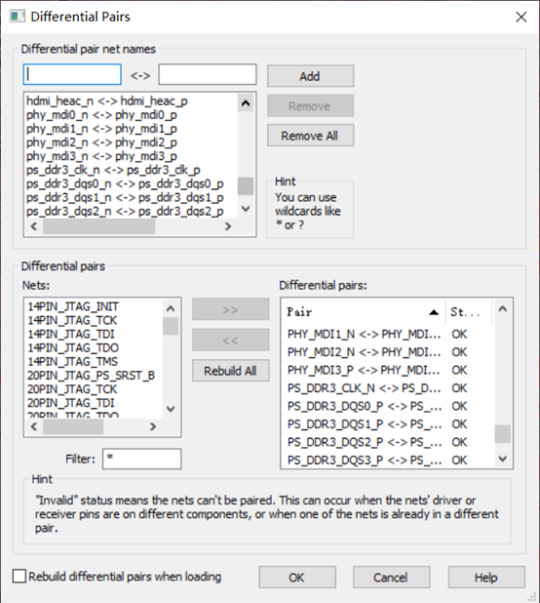Image resolution: width=540 pixels, height=603 pixels.
Task: Click down arrow of Nets list scrollbar
Action: point(171,409)
